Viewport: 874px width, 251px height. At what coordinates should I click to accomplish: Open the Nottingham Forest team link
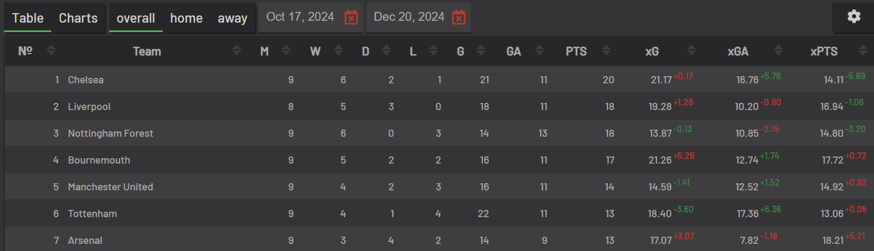pyautogui.click(x=110, y=133)
